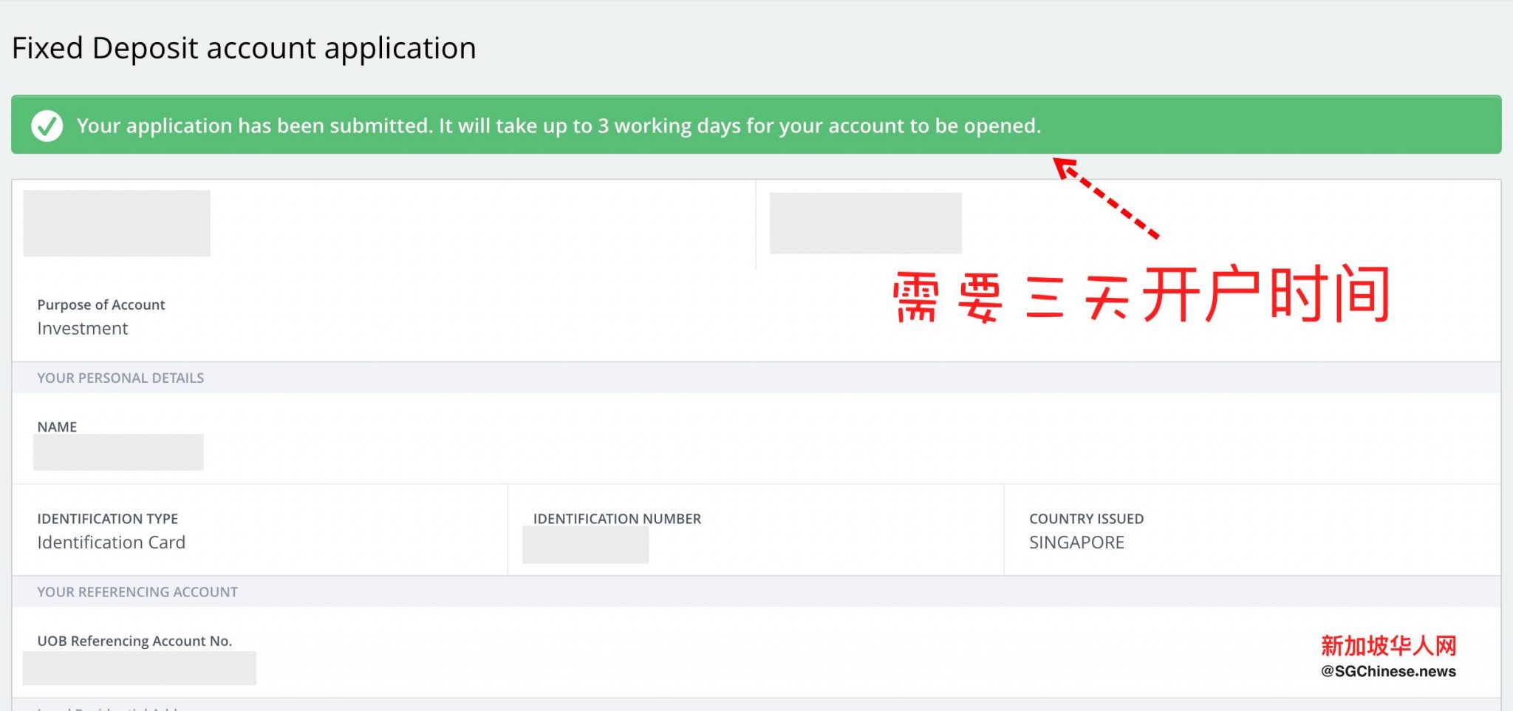Click the 'IDENTIFICATION TYPE' label
The image size is (1513, 711).
tap(108, 519)
